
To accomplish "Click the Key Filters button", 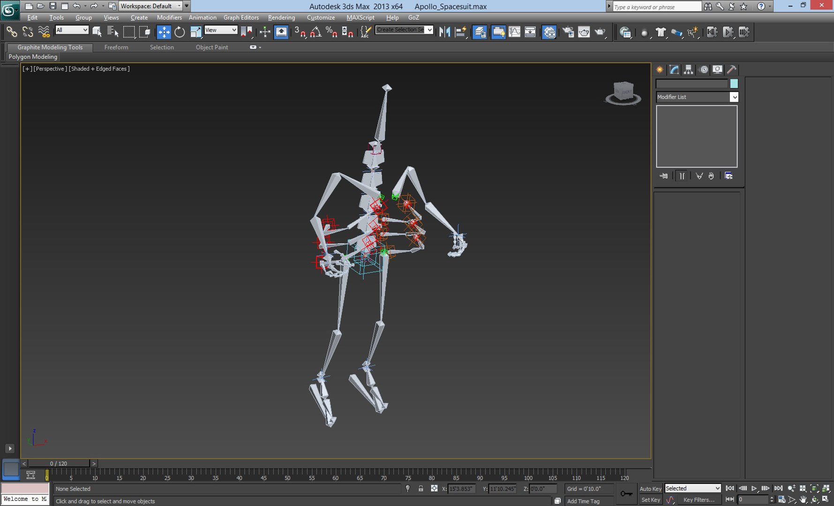I will coord(699,500).
